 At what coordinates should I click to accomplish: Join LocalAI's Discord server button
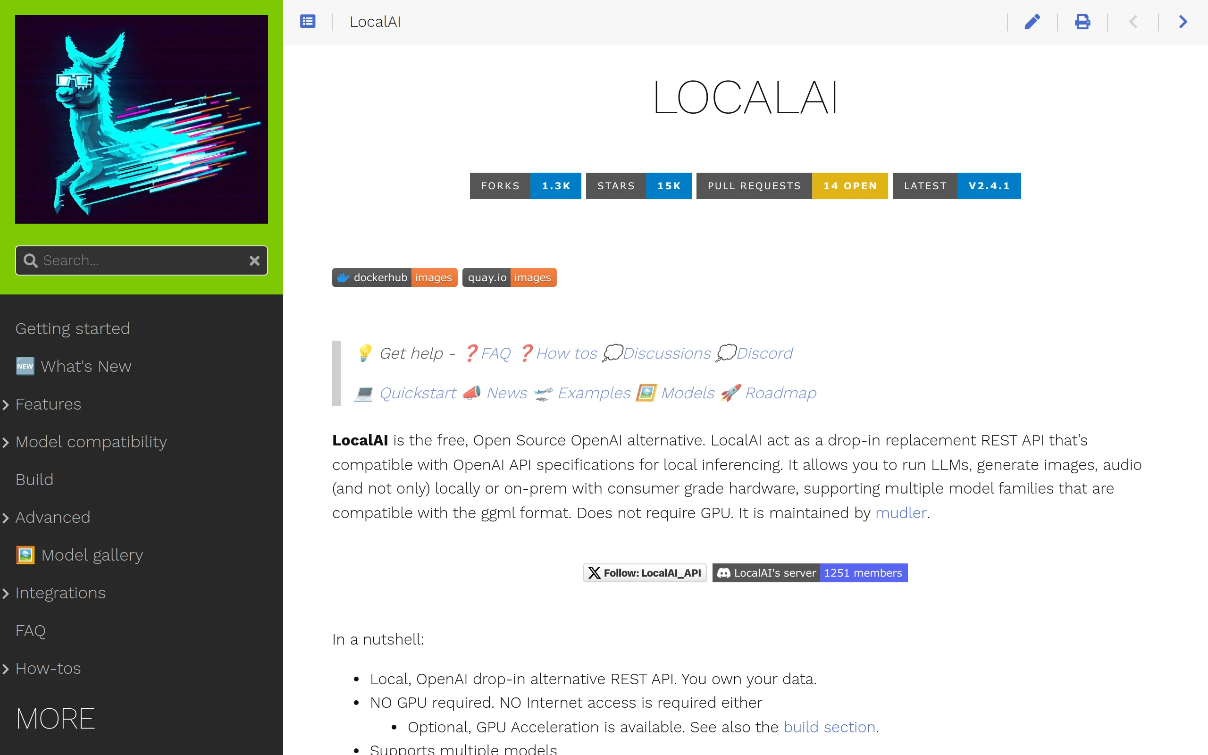point(810,573)
